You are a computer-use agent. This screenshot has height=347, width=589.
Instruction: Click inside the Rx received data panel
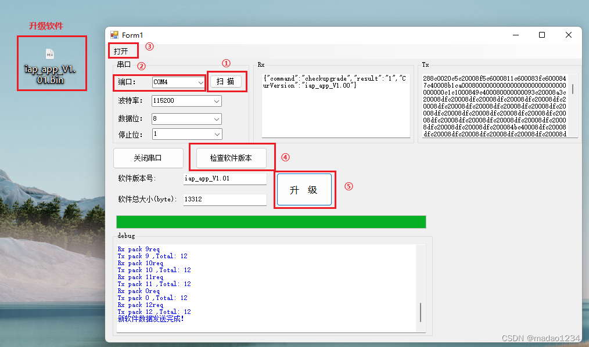click(334, 104)
